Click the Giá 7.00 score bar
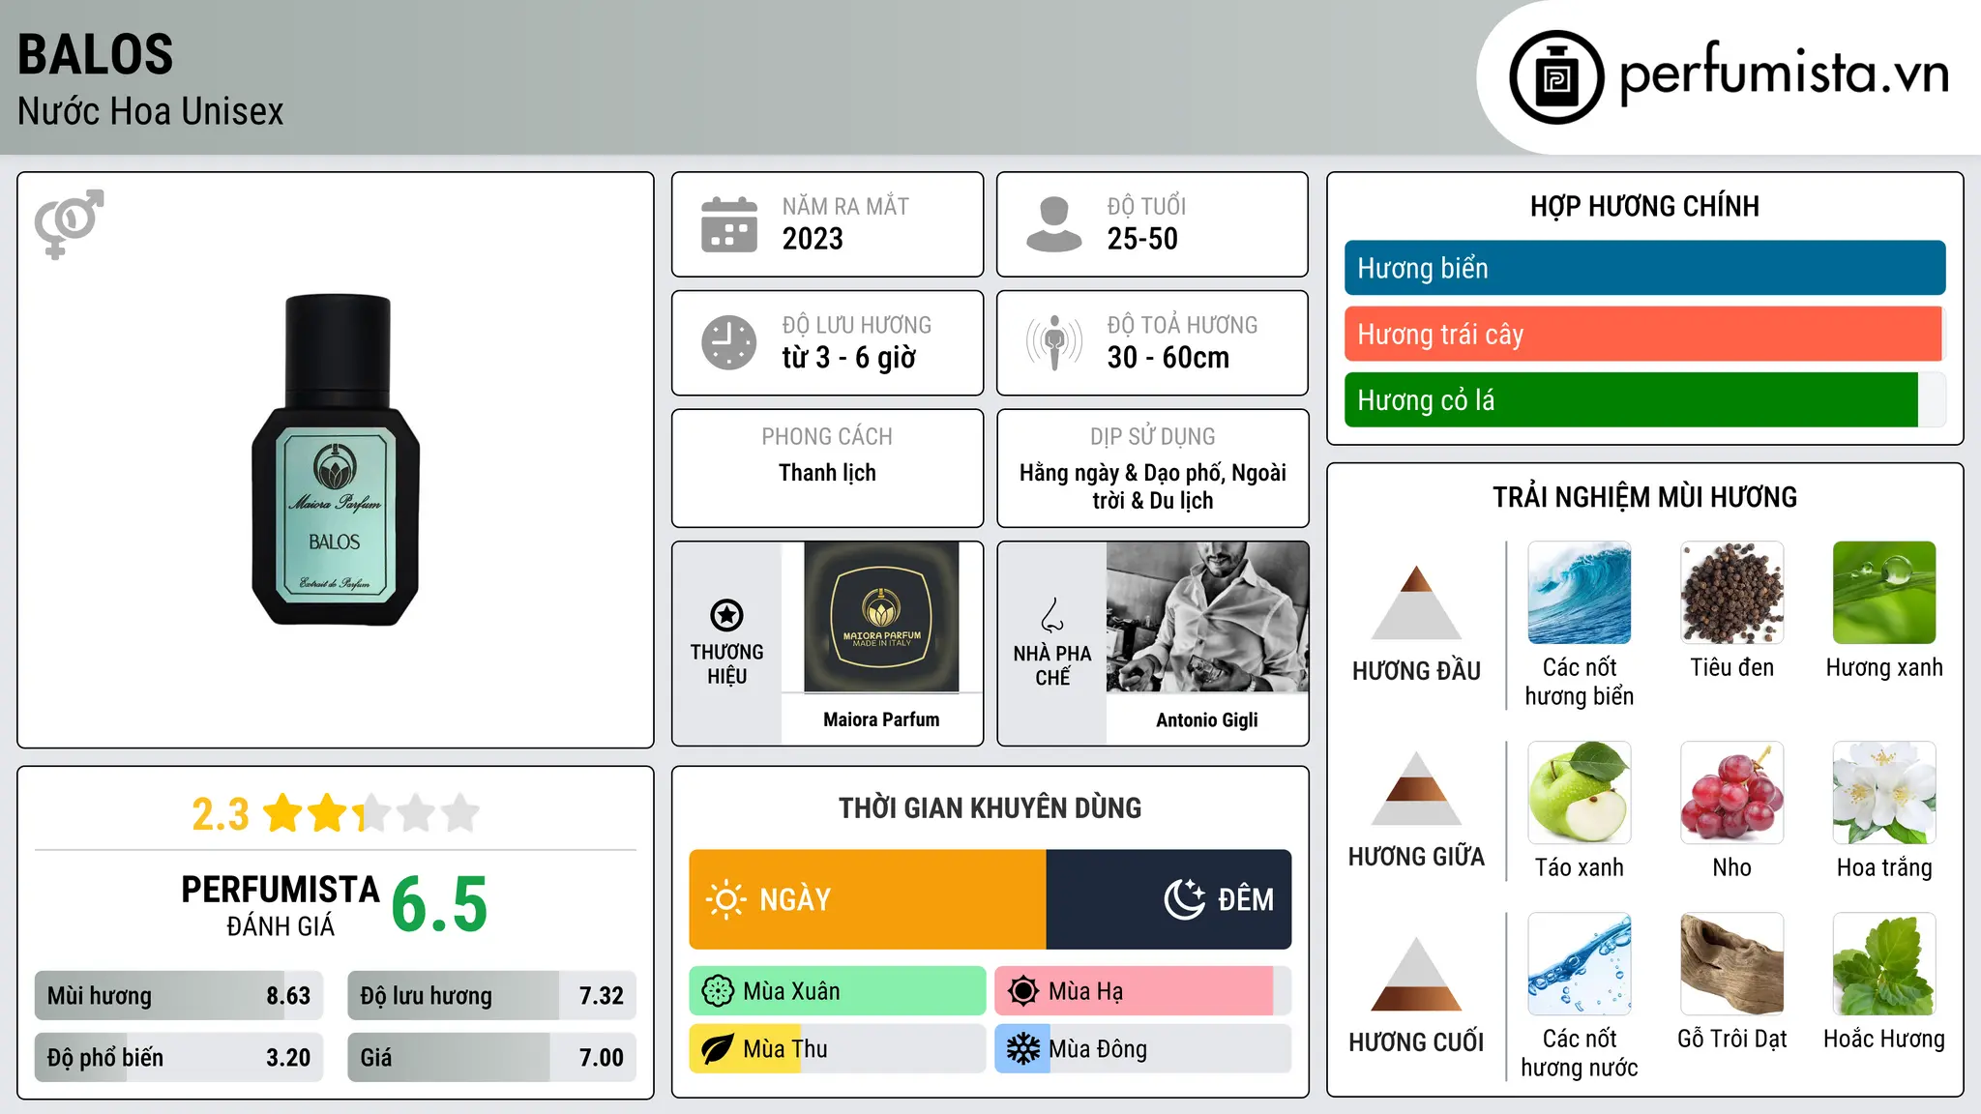1981x1114 pixels. 491,1057
